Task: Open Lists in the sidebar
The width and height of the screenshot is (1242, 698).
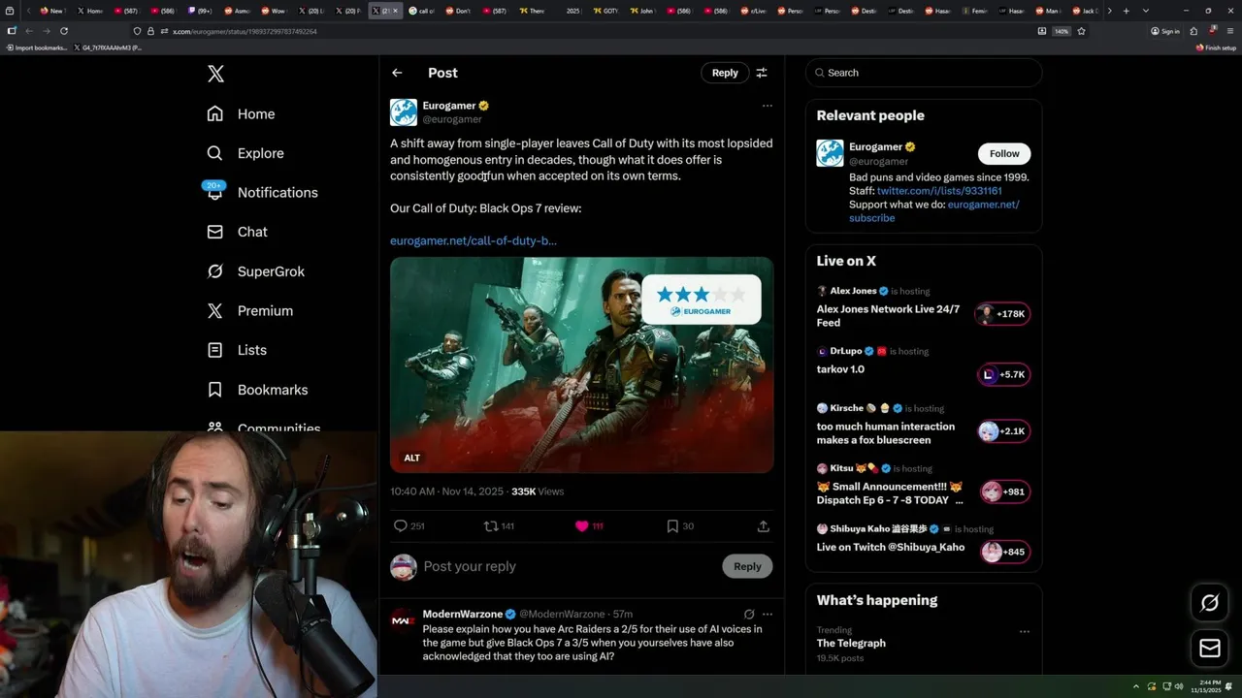Action: coord(237,350)
